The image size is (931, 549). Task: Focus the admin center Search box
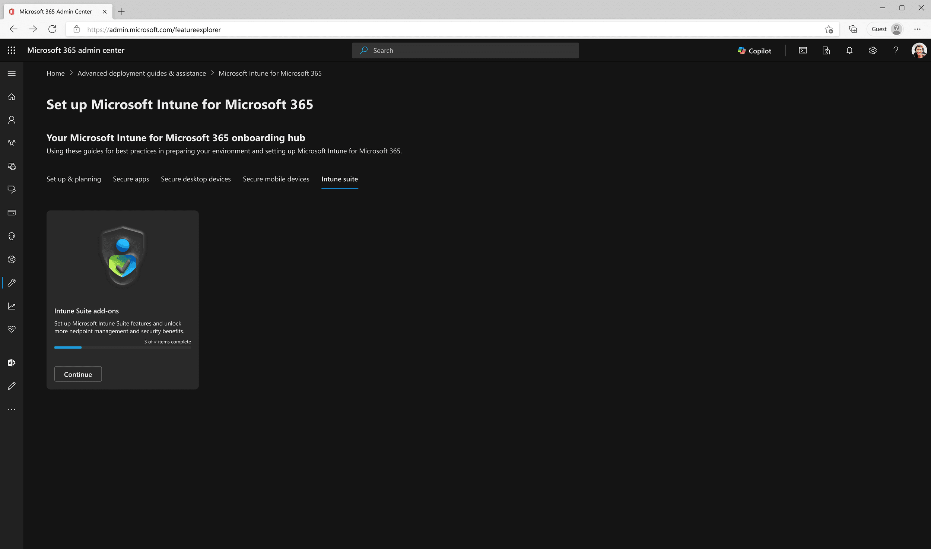point(465,51)
